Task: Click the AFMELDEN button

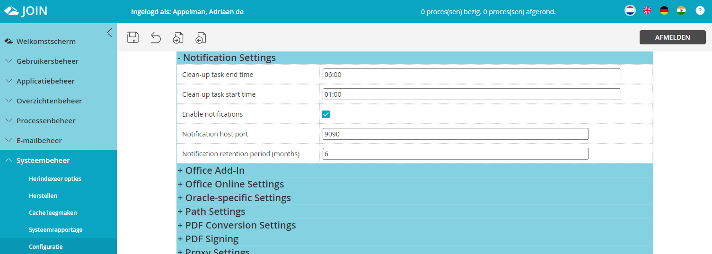Action: [672, 37]
